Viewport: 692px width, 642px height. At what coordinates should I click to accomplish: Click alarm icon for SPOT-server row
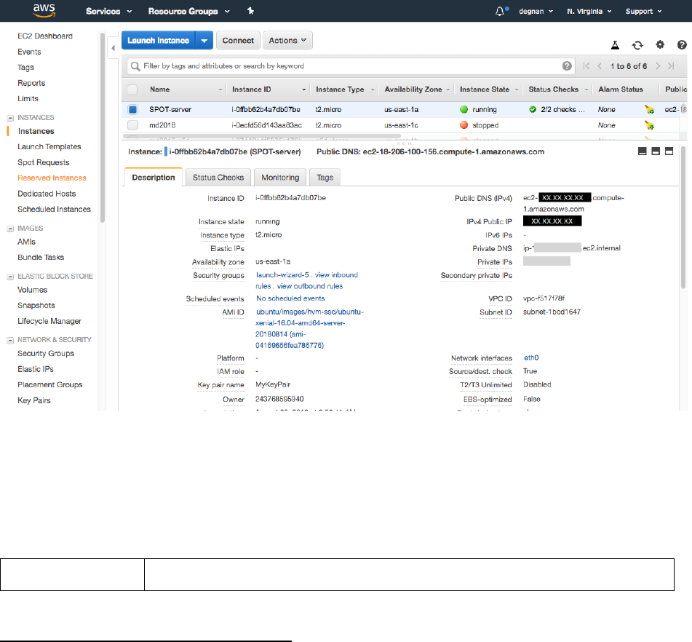649,109
